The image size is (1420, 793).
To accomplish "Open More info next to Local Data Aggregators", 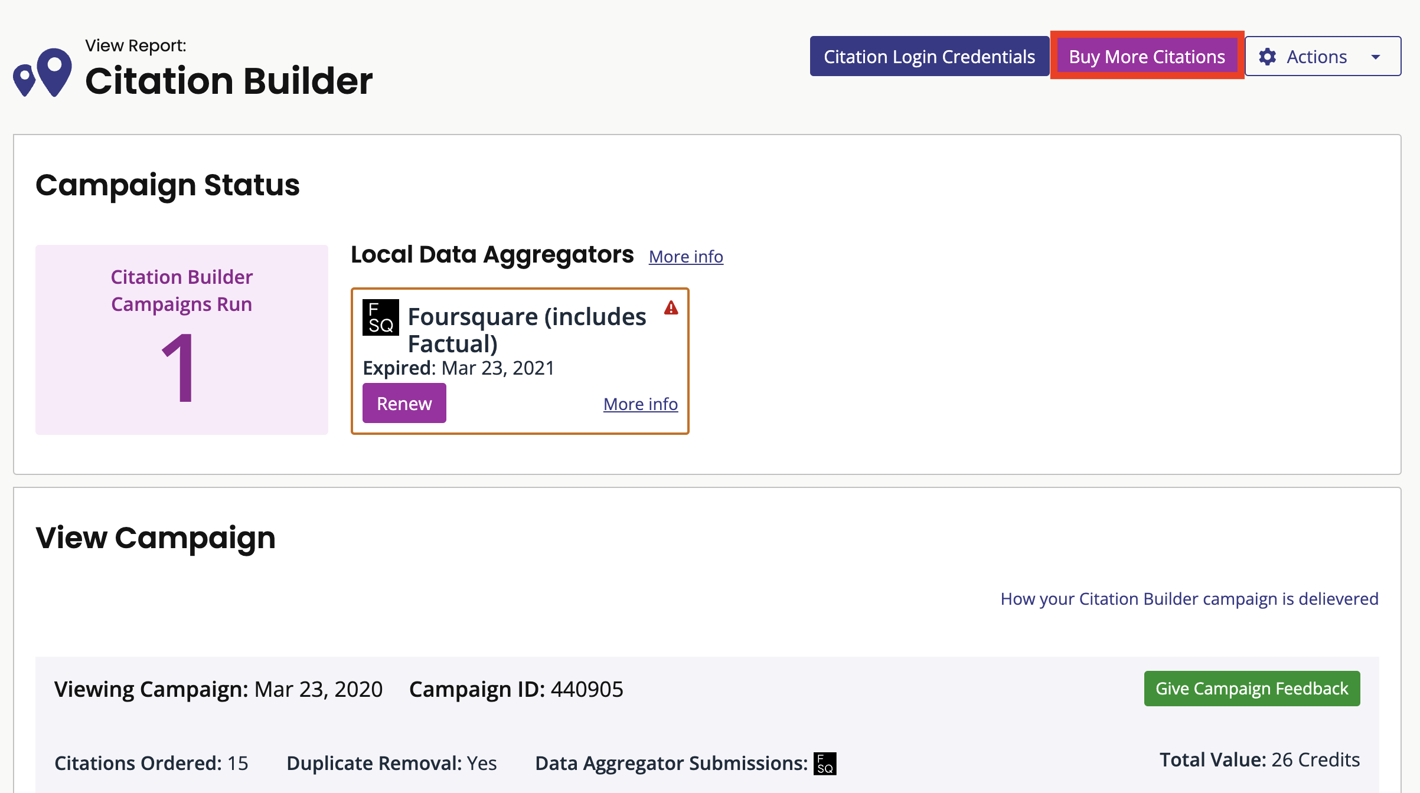I will pyautogui.click(x=686, y=257).
